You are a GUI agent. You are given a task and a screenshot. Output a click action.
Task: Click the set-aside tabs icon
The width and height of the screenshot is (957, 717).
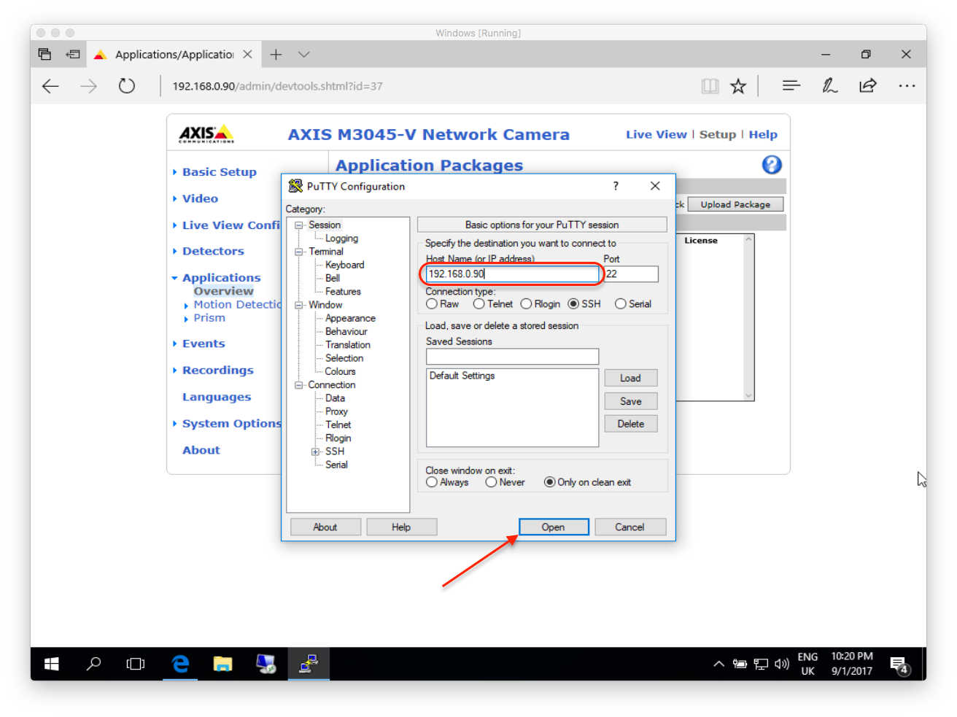[44, 55]
